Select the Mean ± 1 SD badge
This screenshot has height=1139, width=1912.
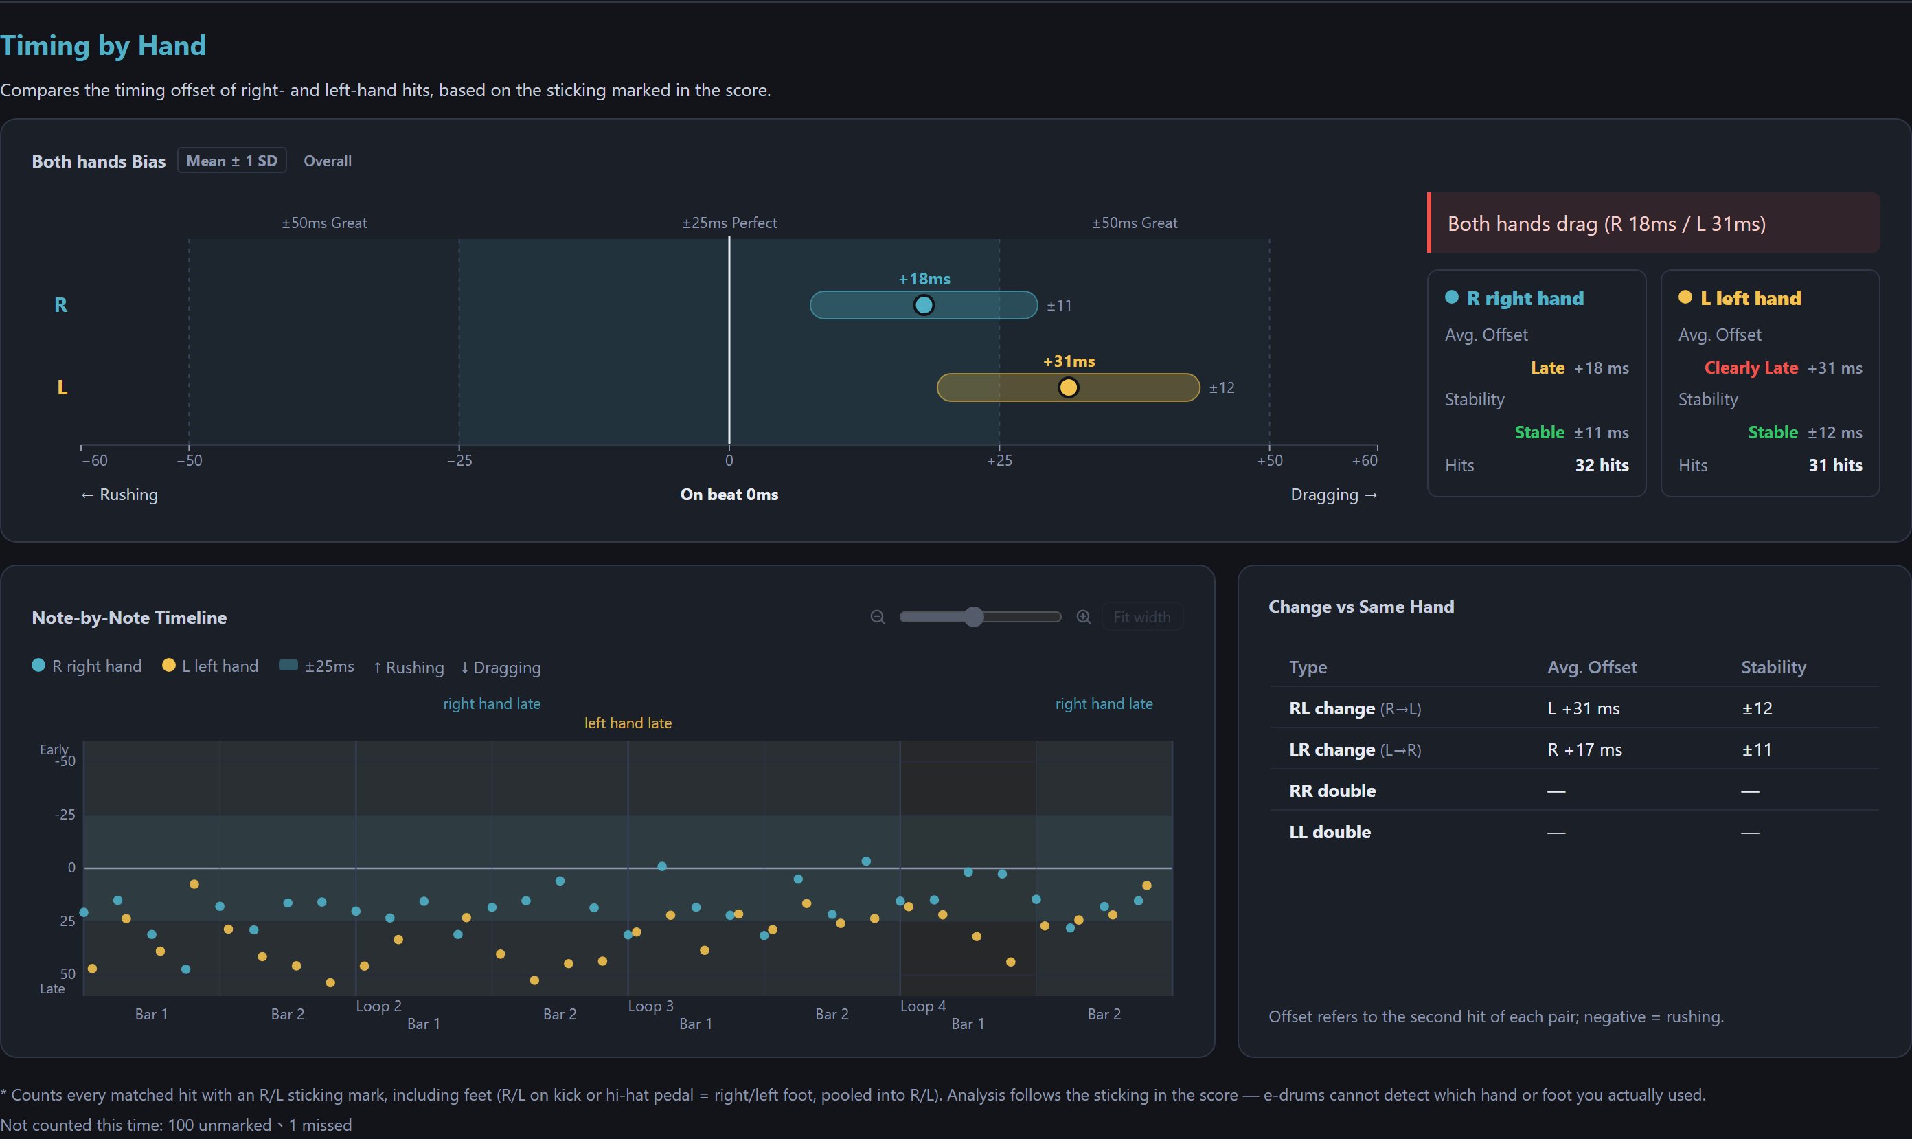point(231,161)
